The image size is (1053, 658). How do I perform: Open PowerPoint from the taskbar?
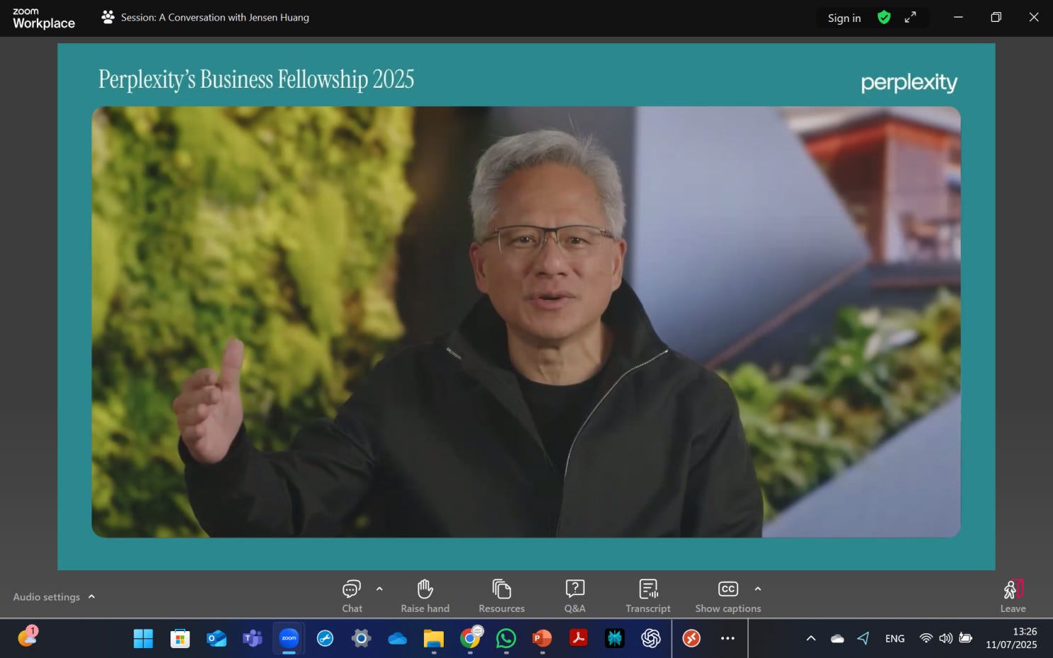(x=542, y=639)
